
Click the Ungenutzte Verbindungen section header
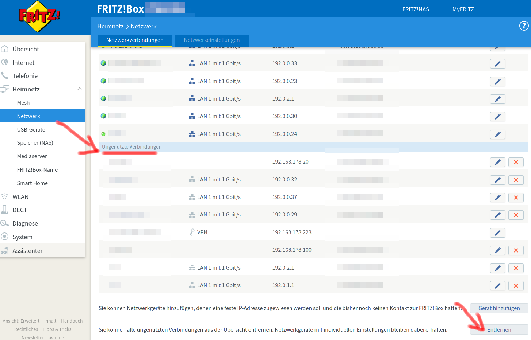pyautogui.click(x=131, y=147)
